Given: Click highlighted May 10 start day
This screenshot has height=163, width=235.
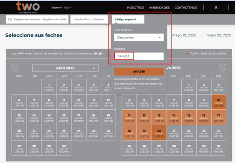Looking at the screenshot, I should click(x=219, y=102).
